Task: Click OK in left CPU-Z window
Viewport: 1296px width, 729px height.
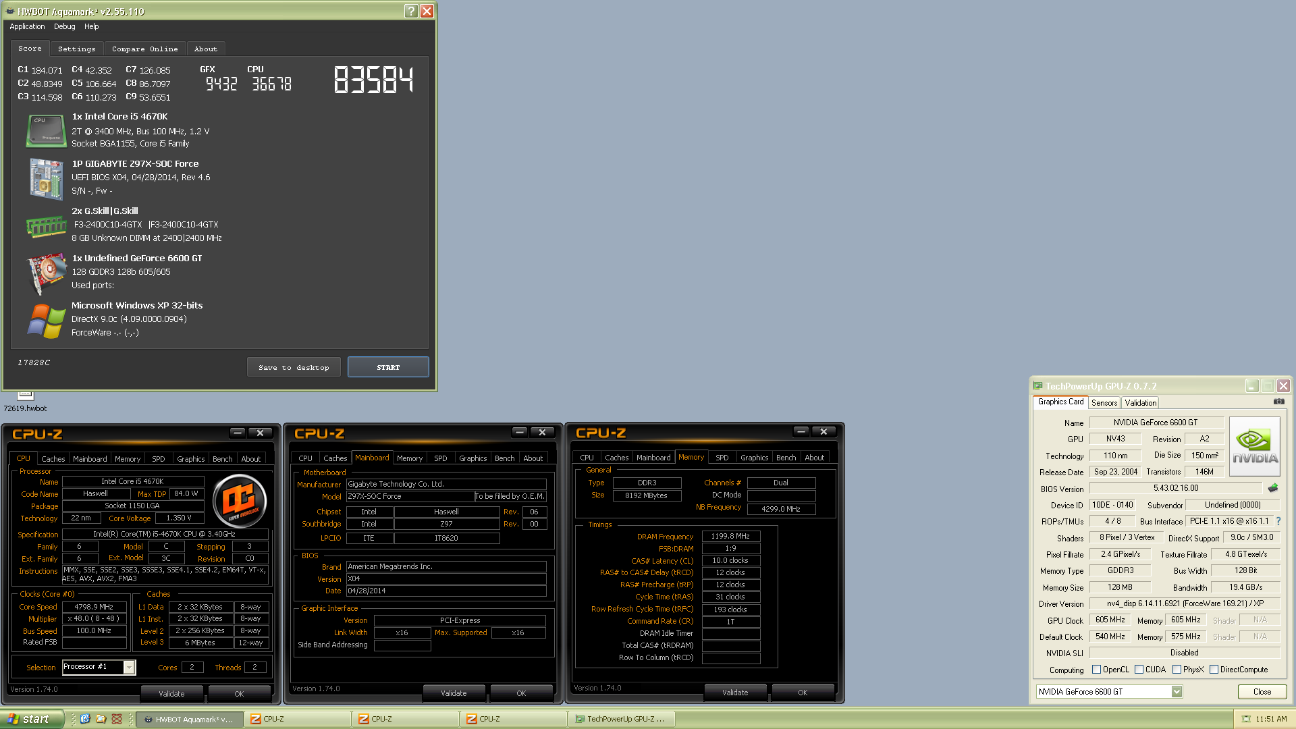Action: click(x=239, y=693)
